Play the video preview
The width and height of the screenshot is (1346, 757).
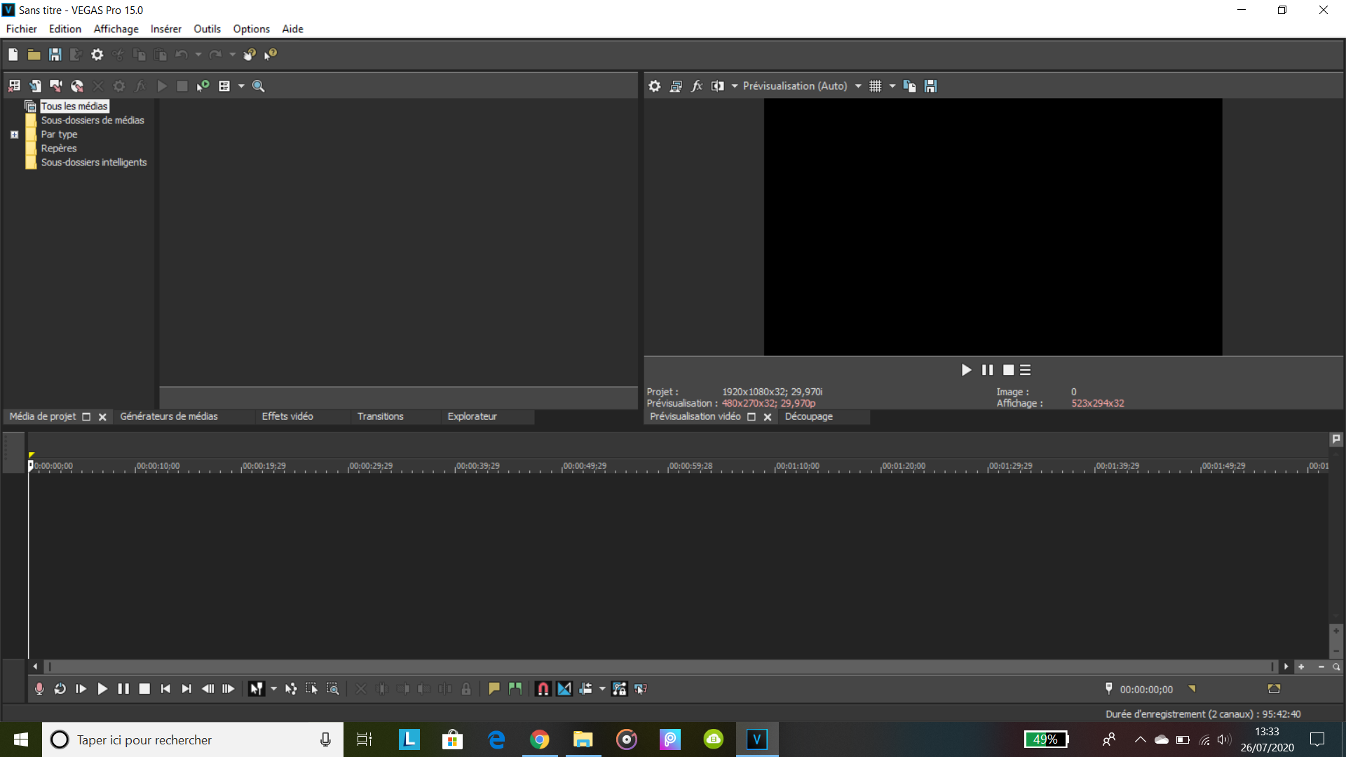tap(966, 370)
